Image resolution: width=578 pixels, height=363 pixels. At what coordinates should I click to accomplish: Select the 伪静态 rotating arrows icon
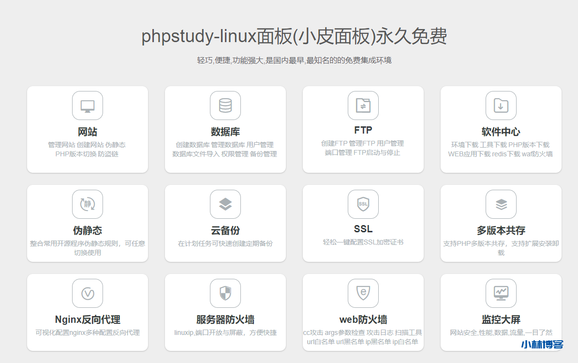tap(87, 204)
